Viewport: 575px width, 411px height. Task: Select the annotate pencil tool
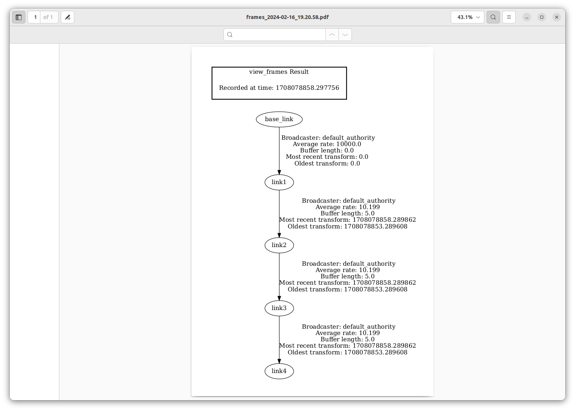(x=68, y=17)
